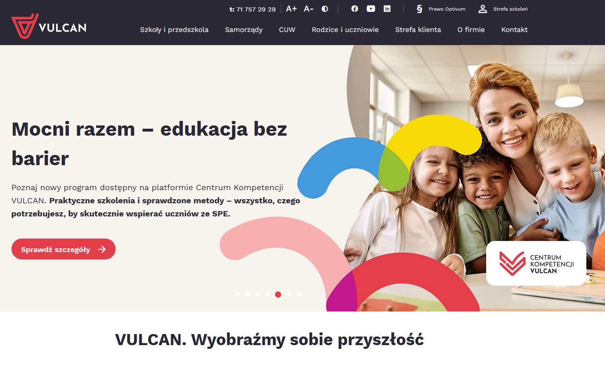Open the Kontakt menu item
This screenshot has width=605, height=373.
point(514,30)
